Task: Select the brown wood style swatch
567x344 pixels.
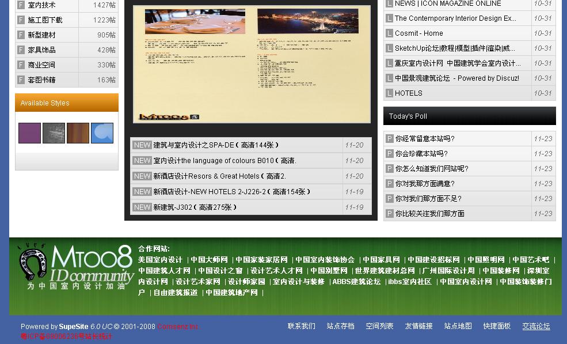Action: point(78,133)
